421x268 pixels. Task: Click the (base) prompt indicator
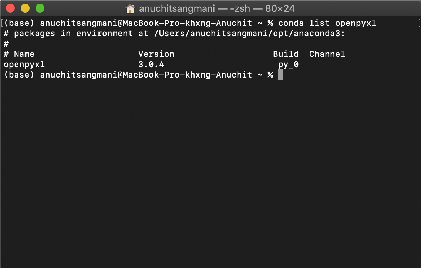(18, 23)
